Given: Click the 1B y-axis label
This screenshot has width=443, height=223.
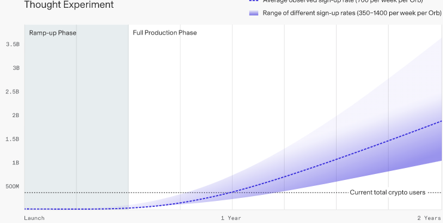Looking at the screenshot, I should pos(16,163).
